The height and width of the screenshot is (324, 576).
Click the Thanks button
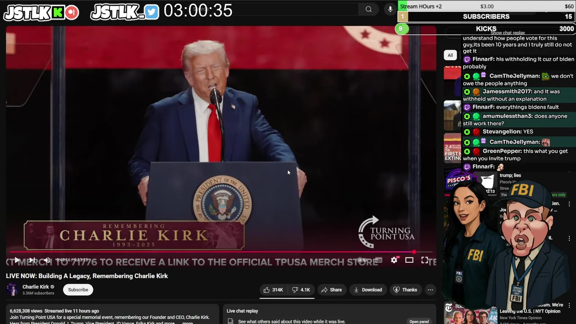pos(405,290)
